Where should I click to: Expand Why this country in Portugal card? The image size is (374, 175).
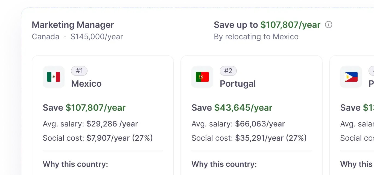[x=224, y=164]
